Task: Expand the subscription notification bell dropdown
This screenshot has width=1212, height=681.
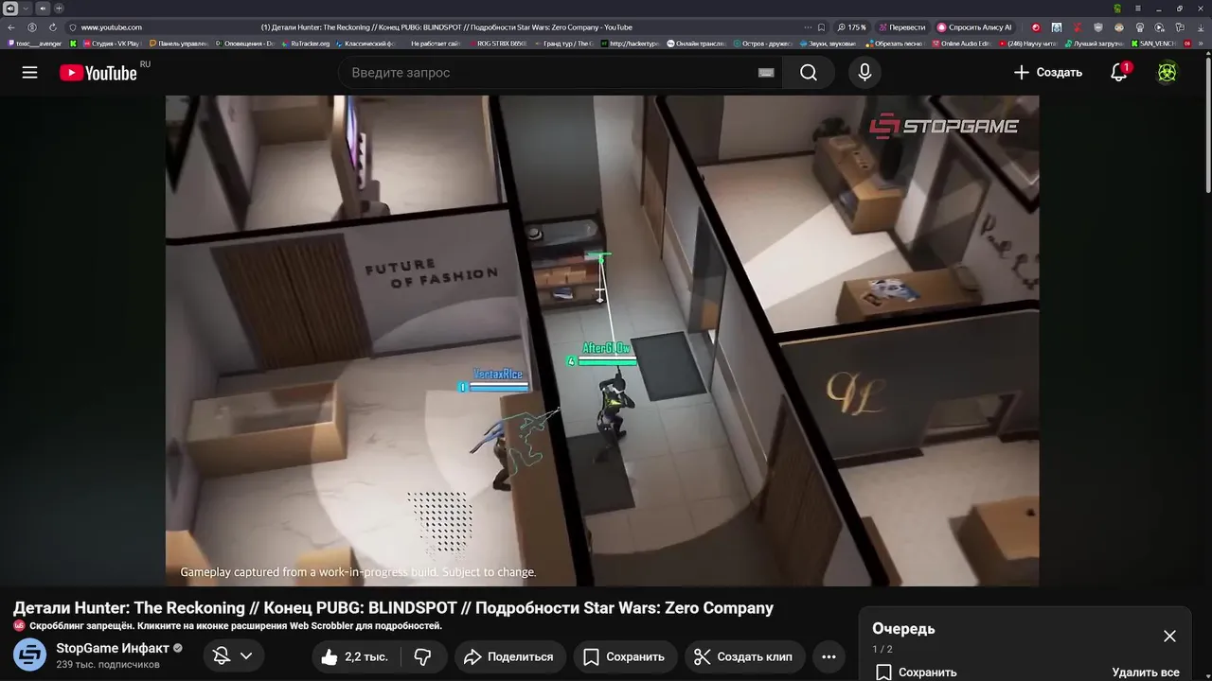Action: click(x=233, y=656)
